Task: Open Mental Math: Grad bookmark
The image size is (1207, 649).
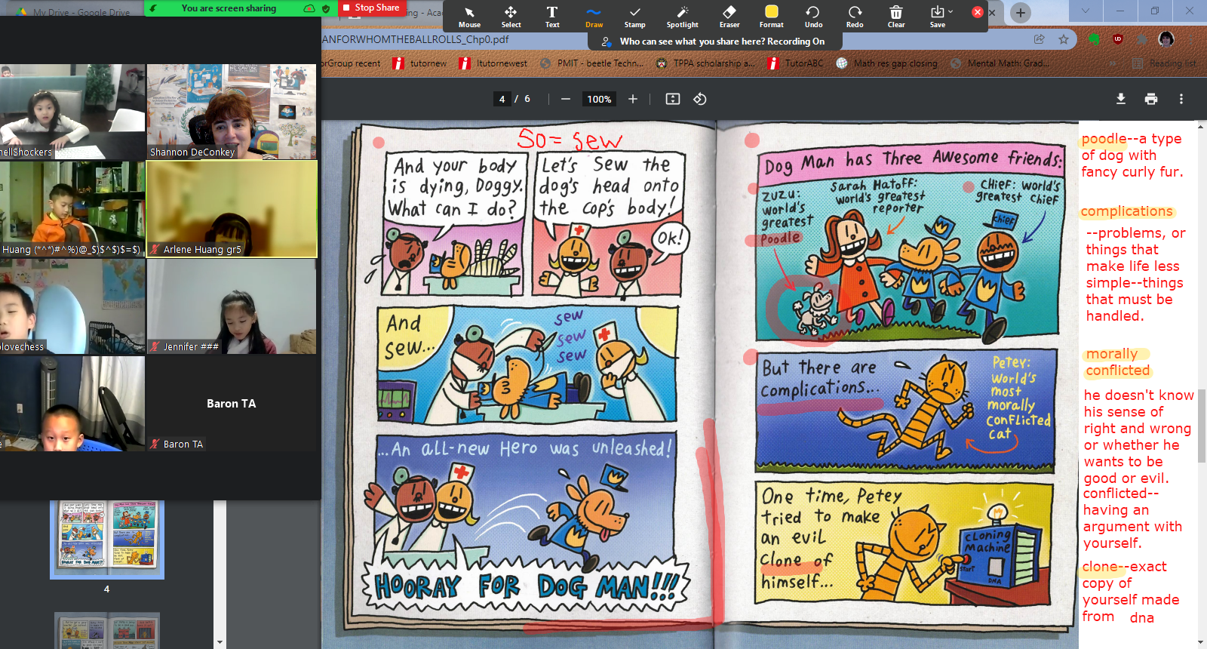Action: coord(1000,63)
